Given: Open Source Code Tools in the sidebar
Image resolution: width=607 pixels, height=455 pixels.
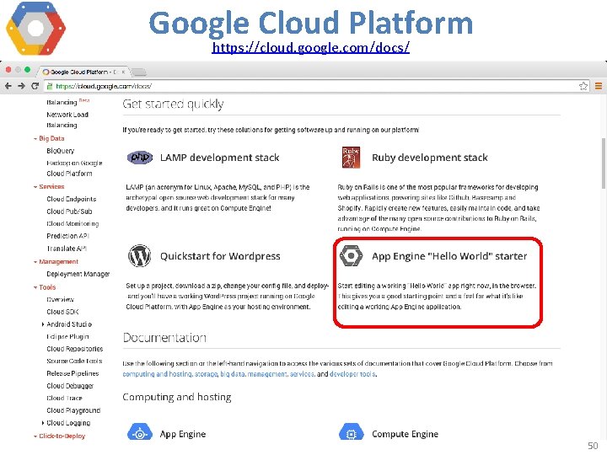Looking at the screenshot, I should pyautogui.click(x=74, y=361).
